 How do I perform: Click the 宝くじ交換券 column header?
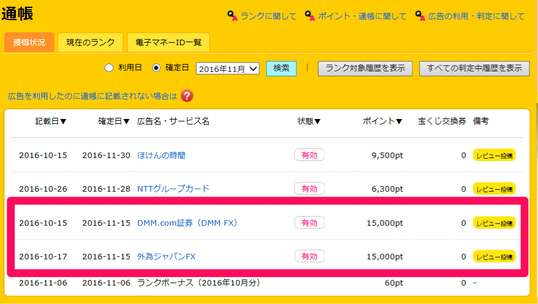click(x=442, y=121)
